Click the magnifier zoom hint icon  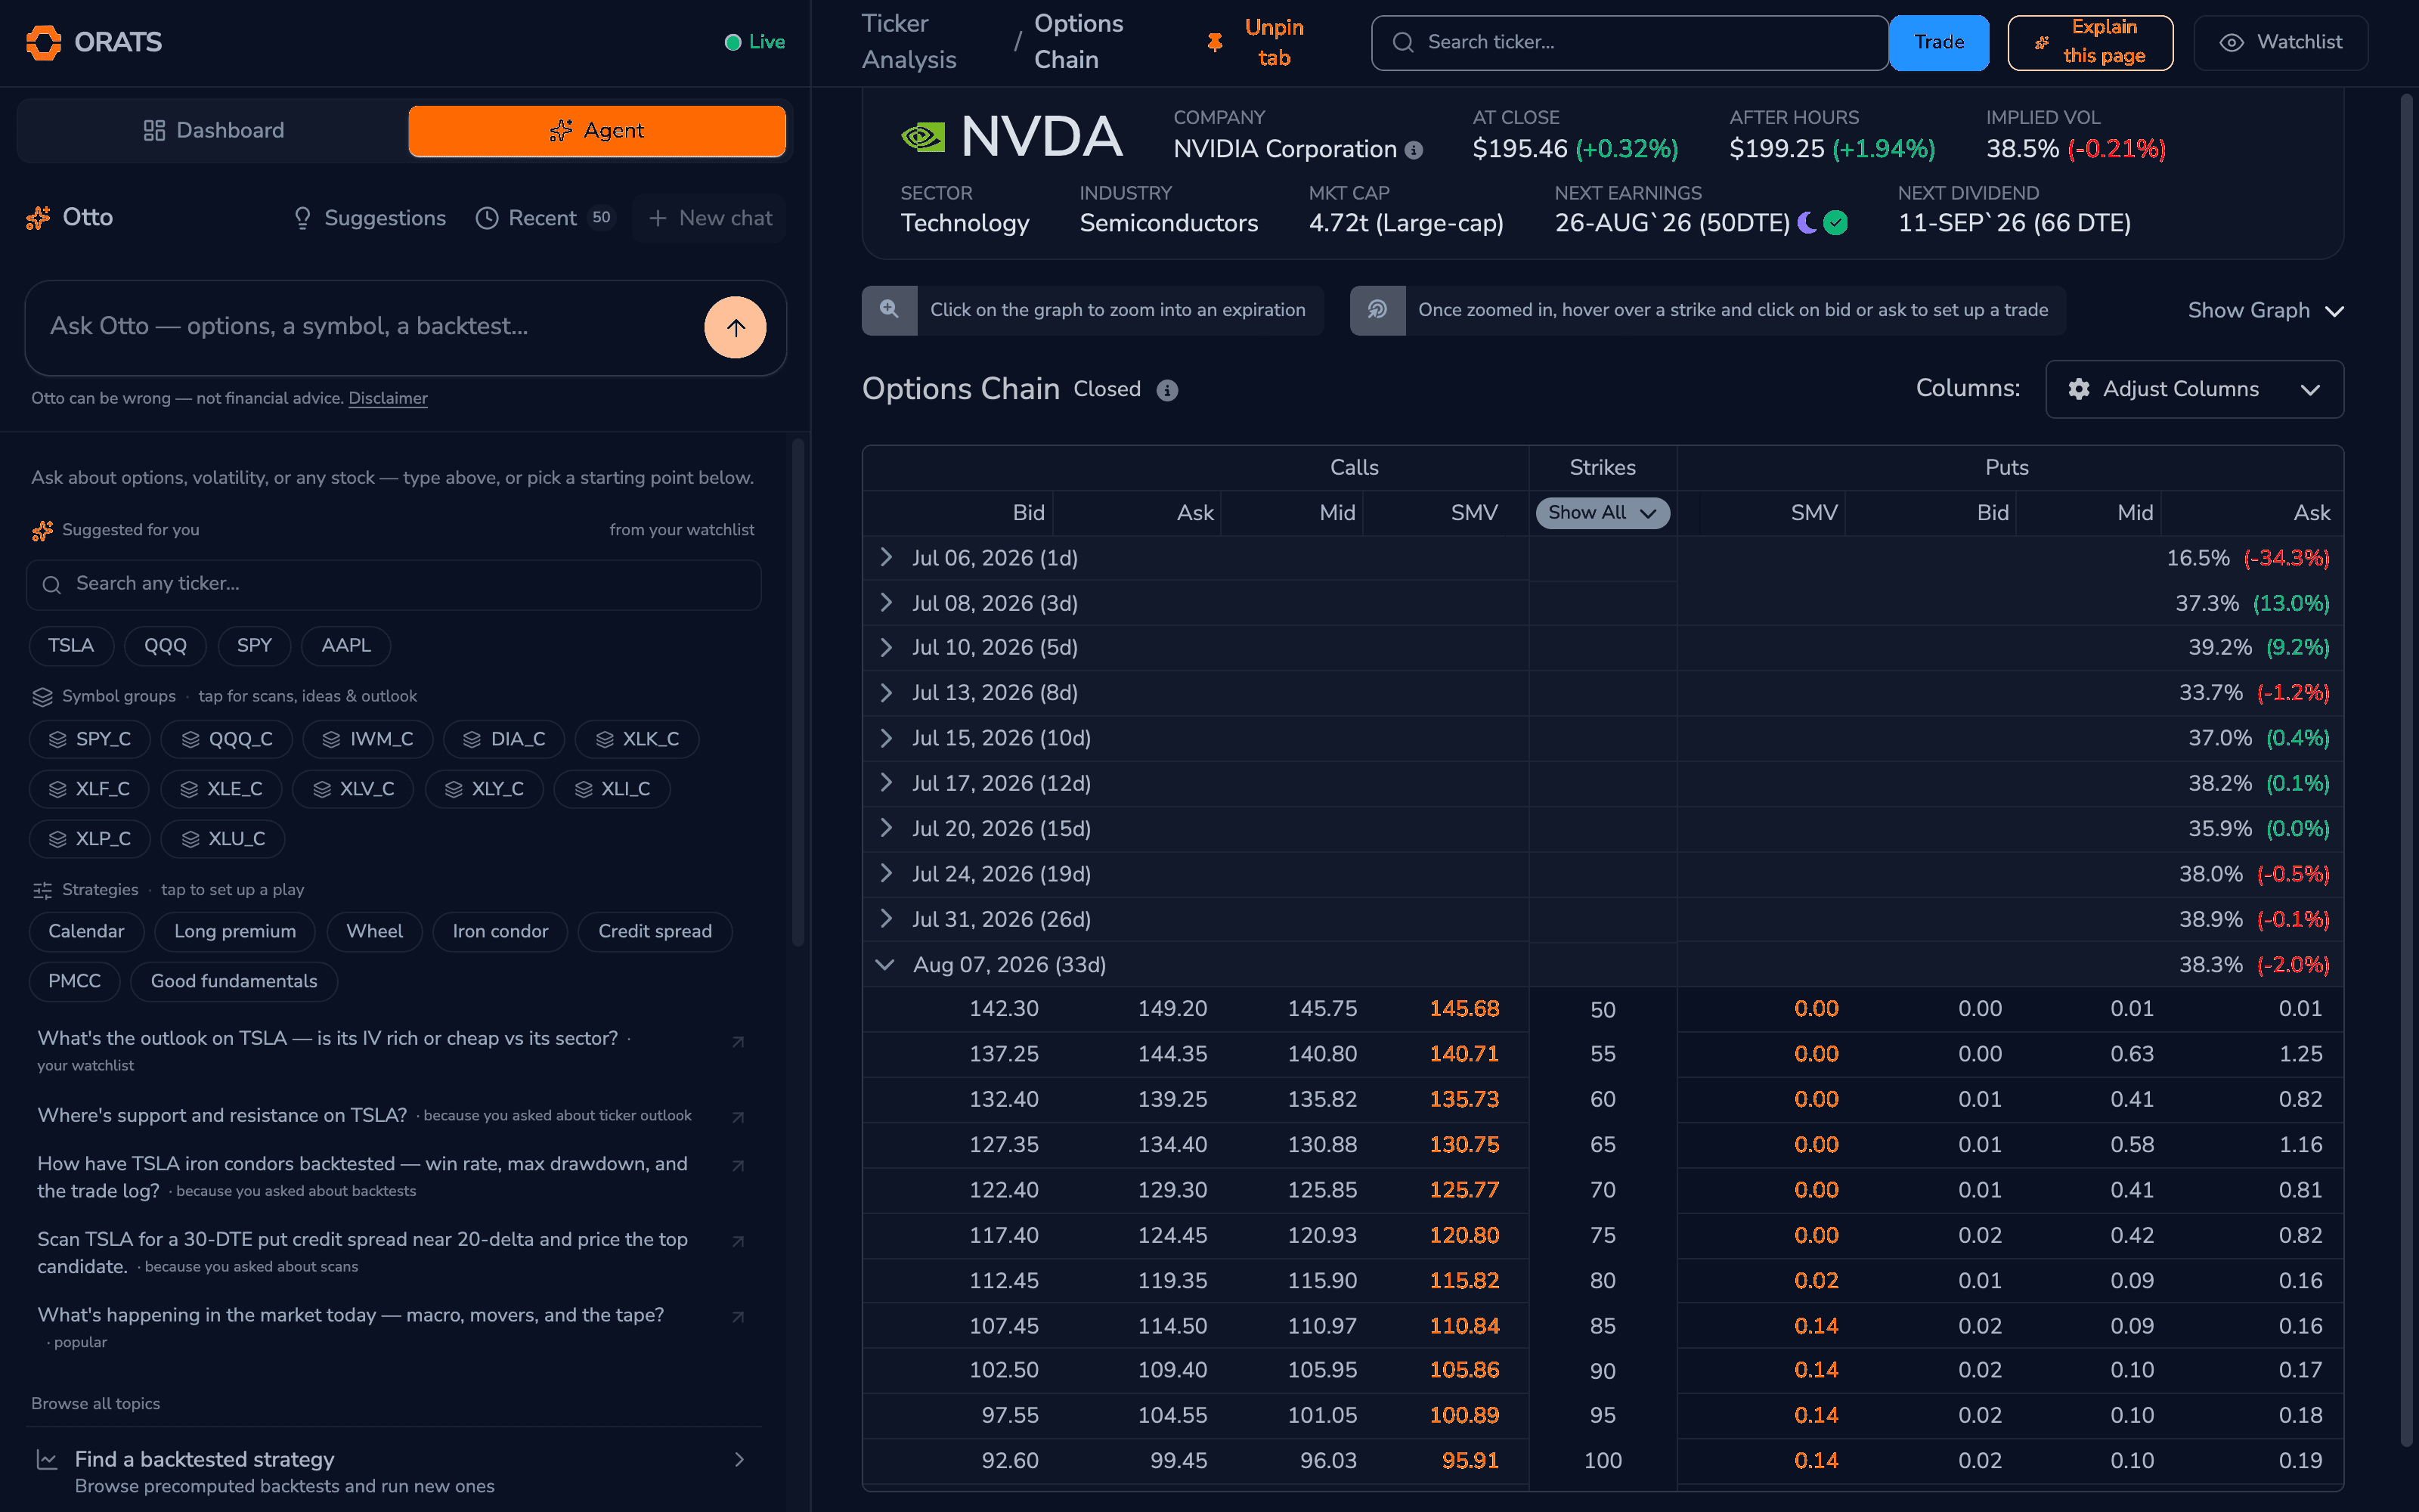pyautogui.click(x=889, y=310)
